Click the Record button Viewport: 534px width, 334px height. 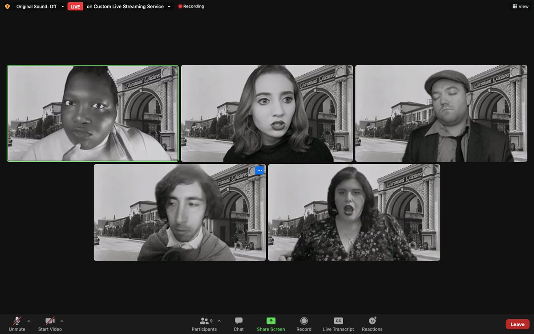pos(304,324)
